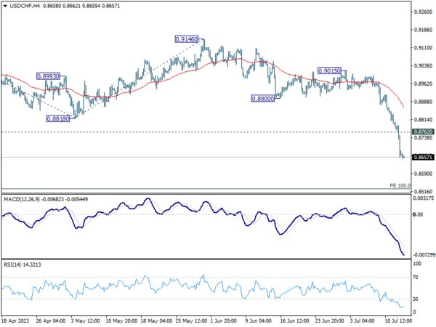
Task: Click the RSI(14) 14.3213 indicator label
Action: pos(23,265)
